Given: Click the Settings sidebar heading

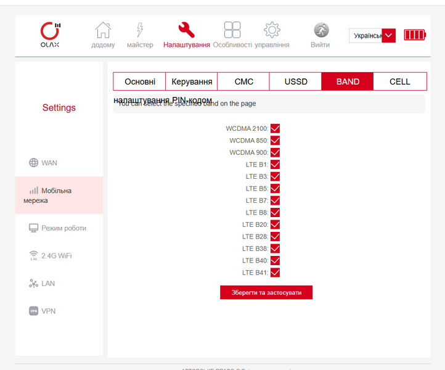Looking at the screenshot, I should point(59,108).
